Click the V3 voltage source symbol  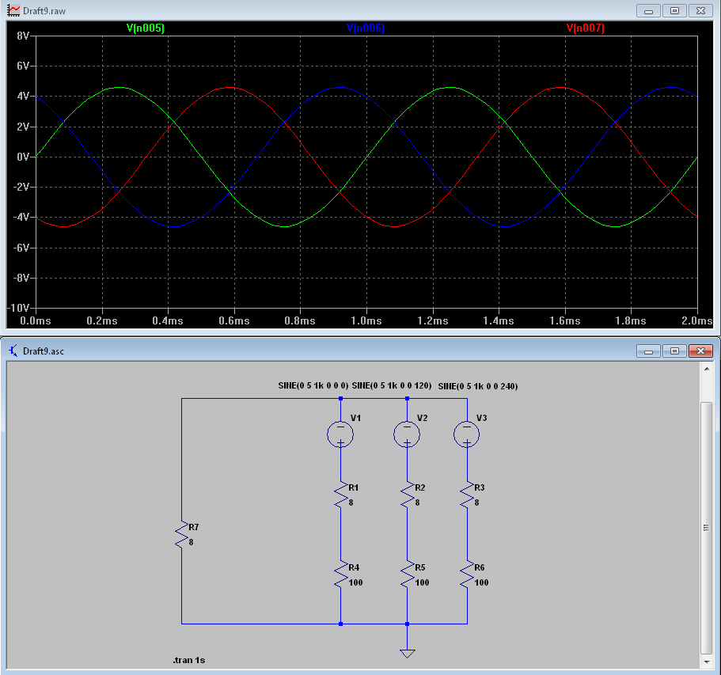(466, 433)
